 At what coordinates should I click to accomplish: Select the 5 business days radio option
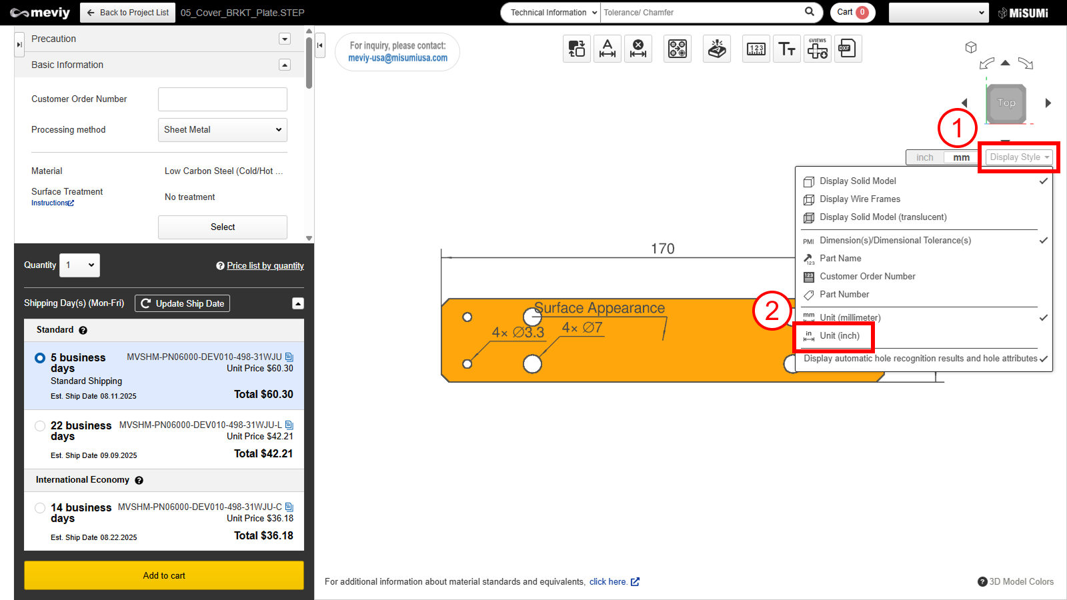click(40, 358)
